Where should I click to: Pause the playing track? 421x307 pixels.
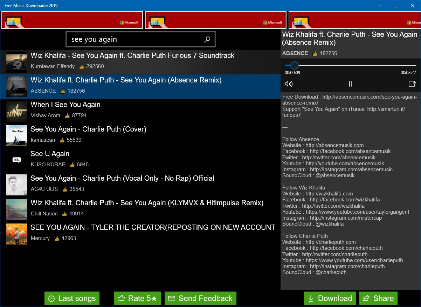point(350,84)
